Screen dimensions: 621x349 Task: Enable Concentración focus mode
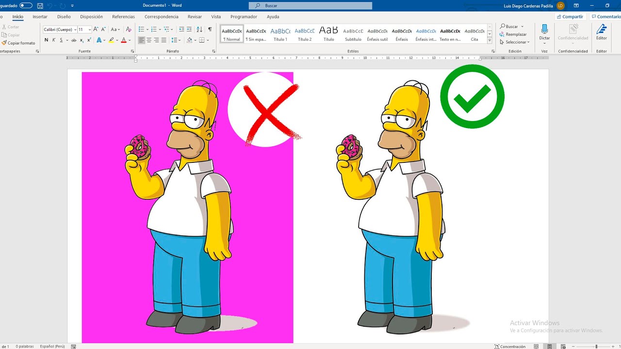(x=510, y=347)
